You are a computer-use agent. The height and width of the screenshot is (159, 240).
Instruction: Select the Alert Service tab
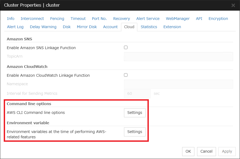(148, 19)
